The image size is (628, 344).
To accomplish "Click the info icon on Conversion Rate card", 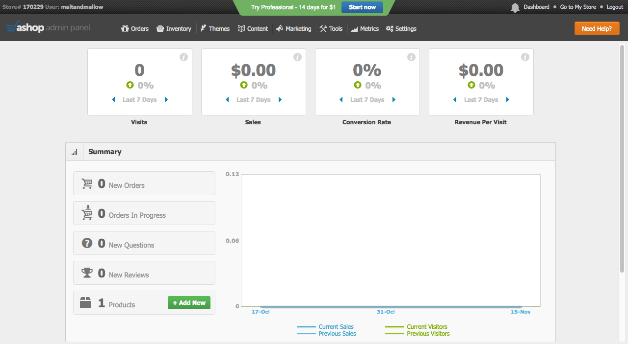I will pyautogui.click(x=411, y=57).
